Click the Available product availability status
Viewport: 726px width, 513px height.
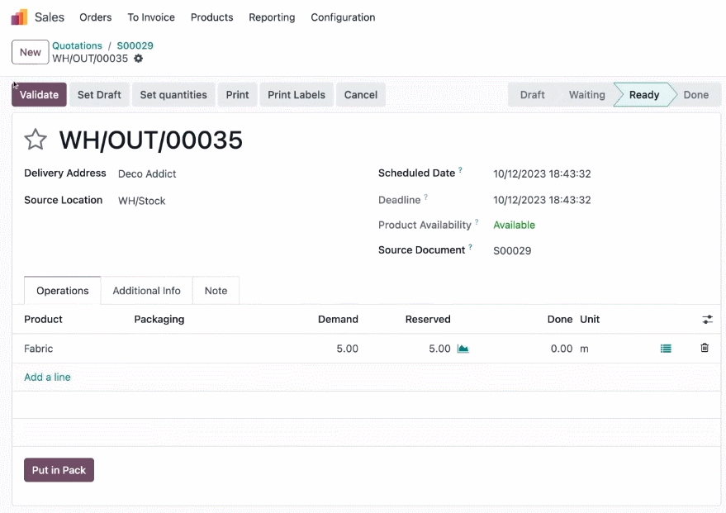click(514, 225)
